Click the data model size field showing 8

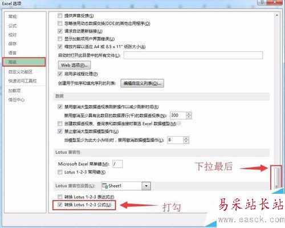click(175, 140)
